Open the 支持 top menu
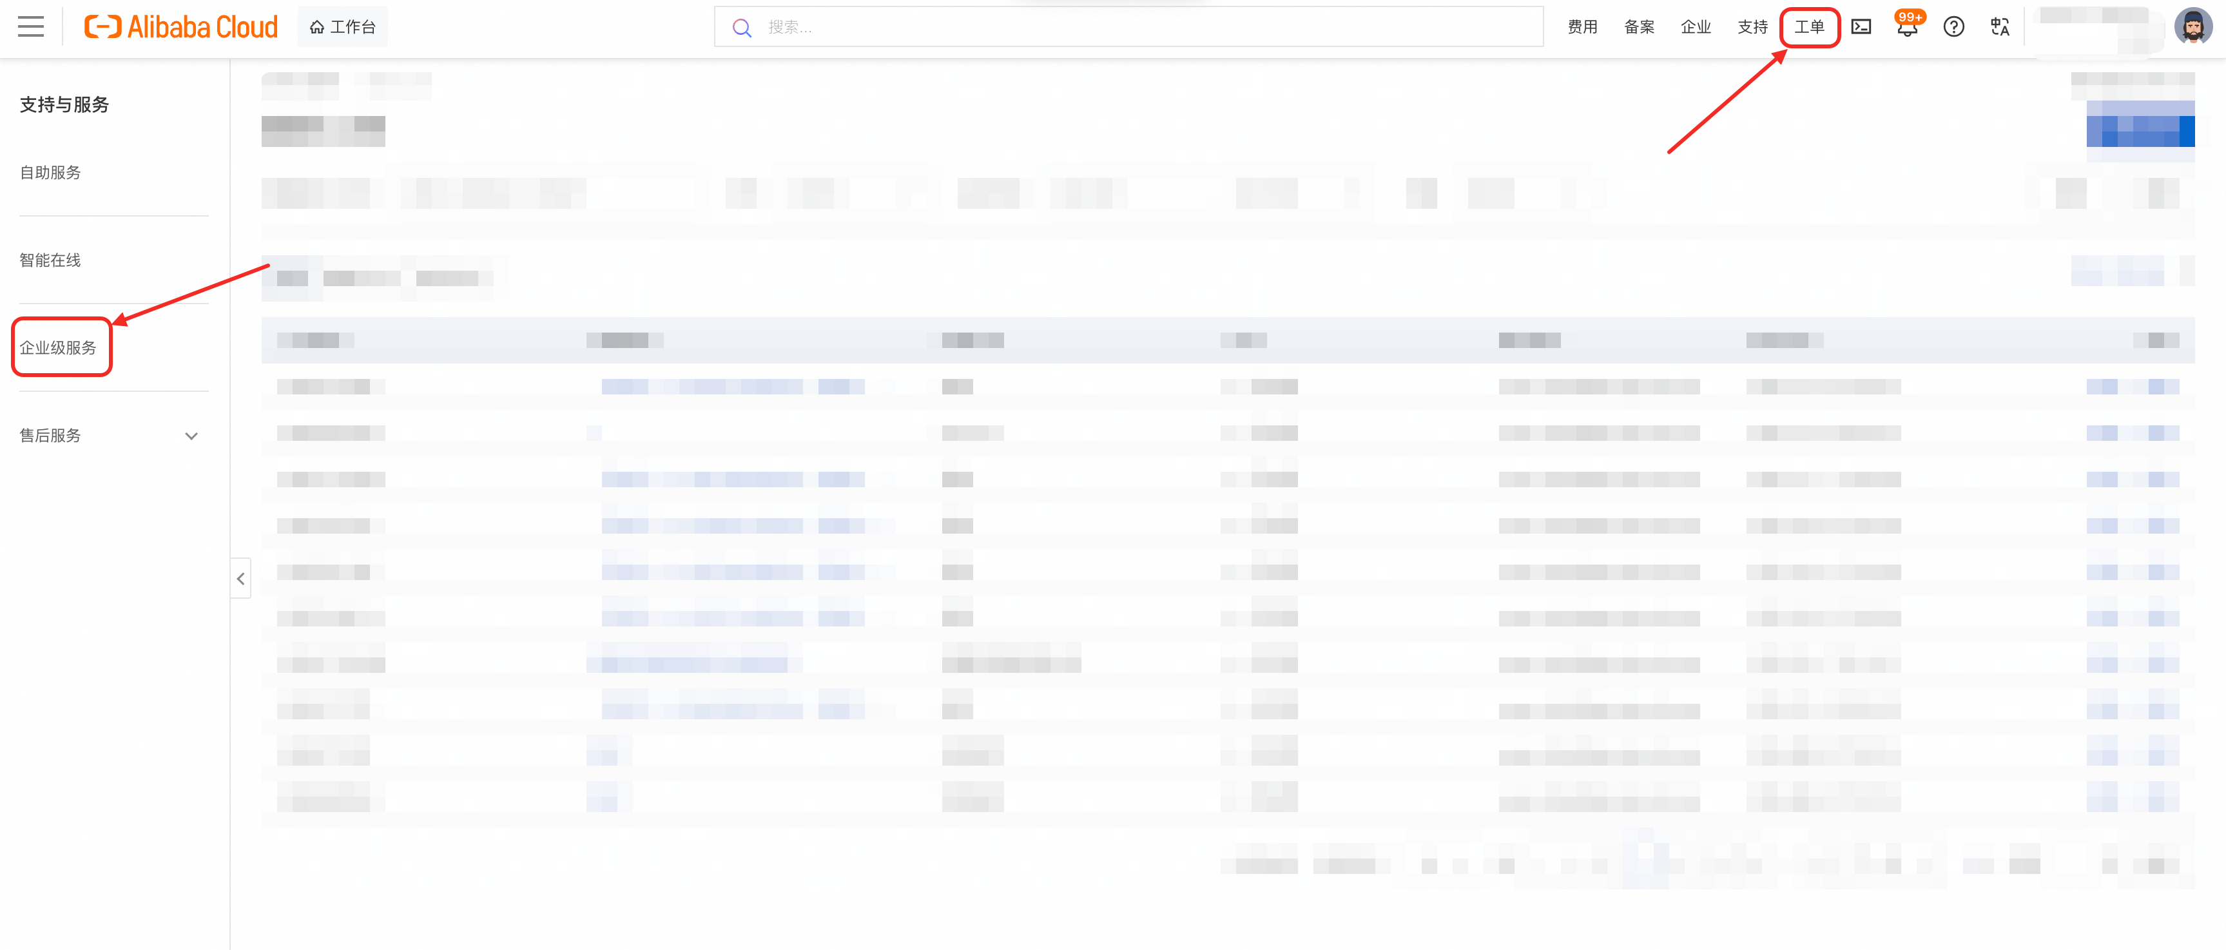The image size is (2226, 950). (x=1752, y=27)
